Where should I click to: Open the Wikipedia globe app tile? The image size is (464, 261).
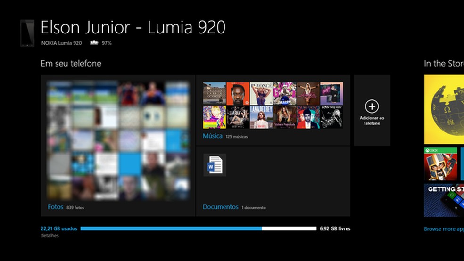444,109
